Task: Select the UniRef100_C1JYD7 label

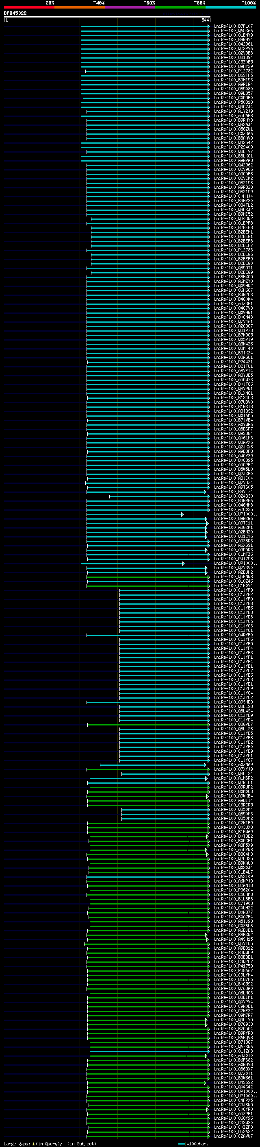Action: 233,671
